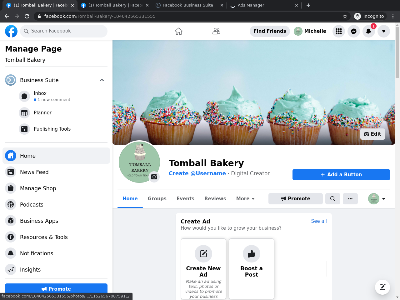
Task: Select the Create New Ad card
Action: point(203,269)
